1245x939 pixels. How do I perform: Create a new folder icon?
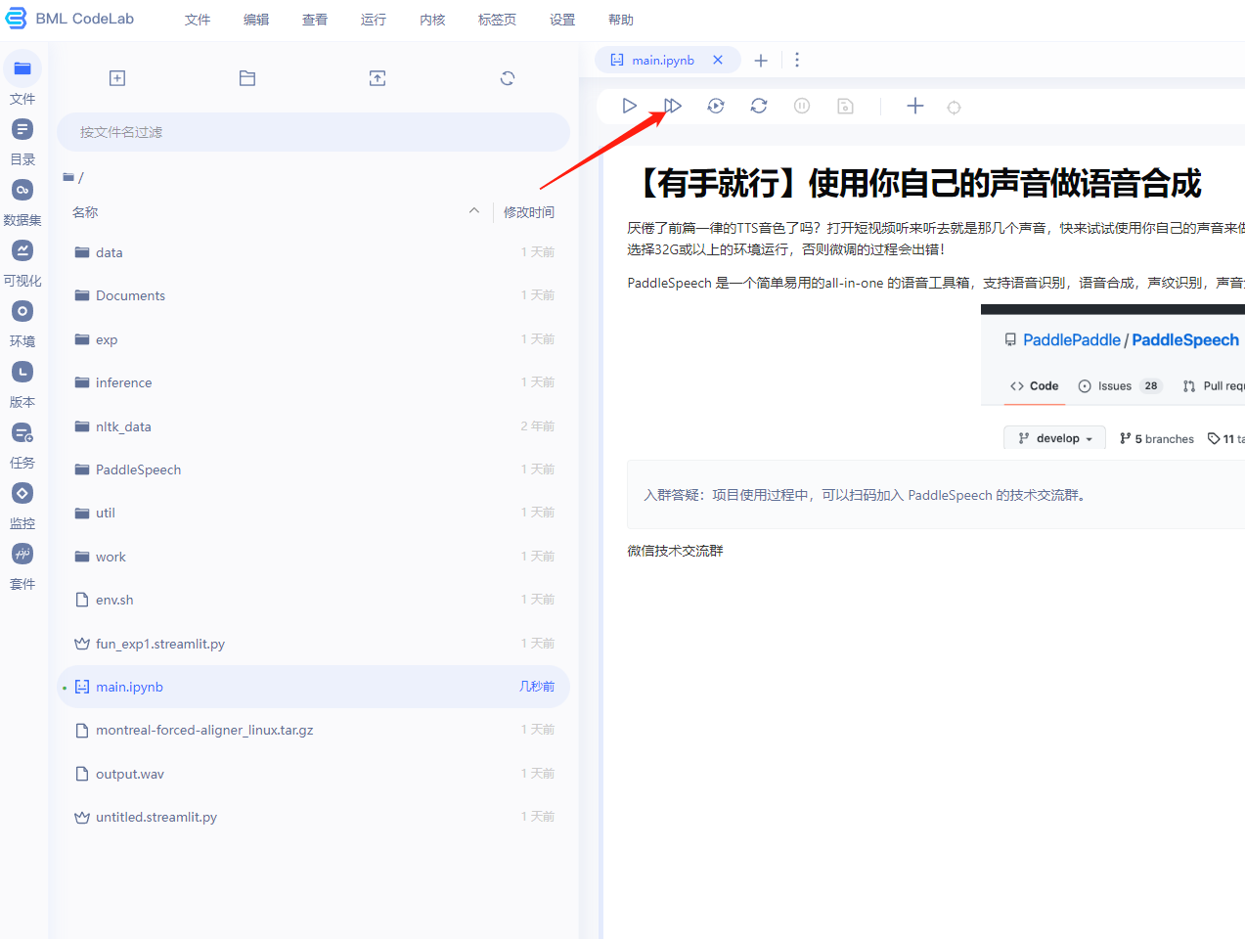[x=247, y=78]
